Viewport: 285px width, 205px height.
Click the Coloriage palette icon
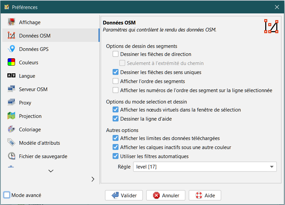point(11,130)
